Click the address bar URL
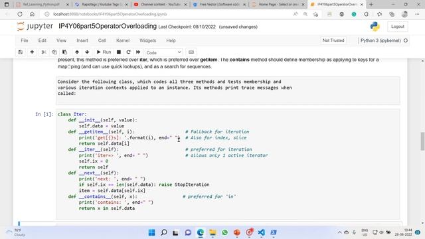 click(x=110, y=14)
